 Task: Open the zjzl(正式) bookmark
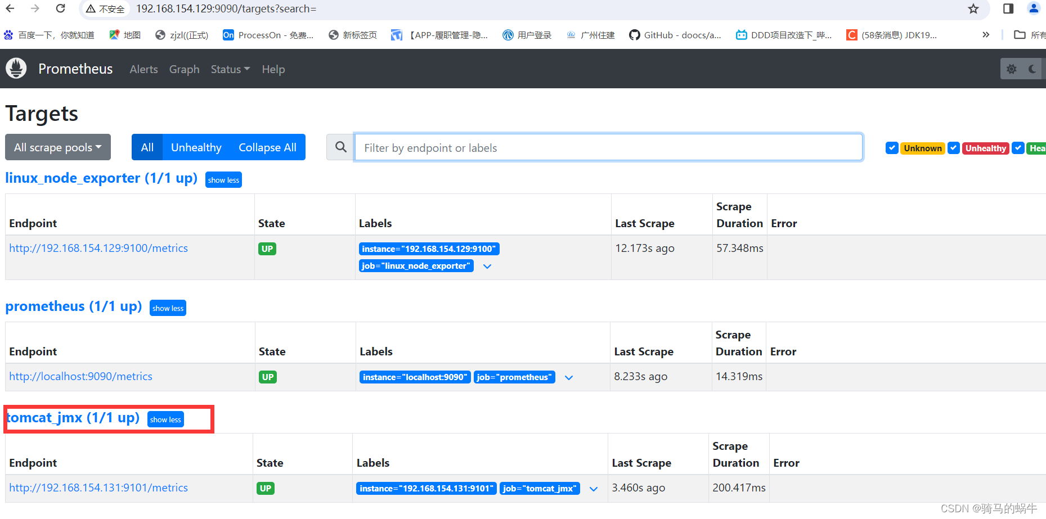[x=182, y=35]
